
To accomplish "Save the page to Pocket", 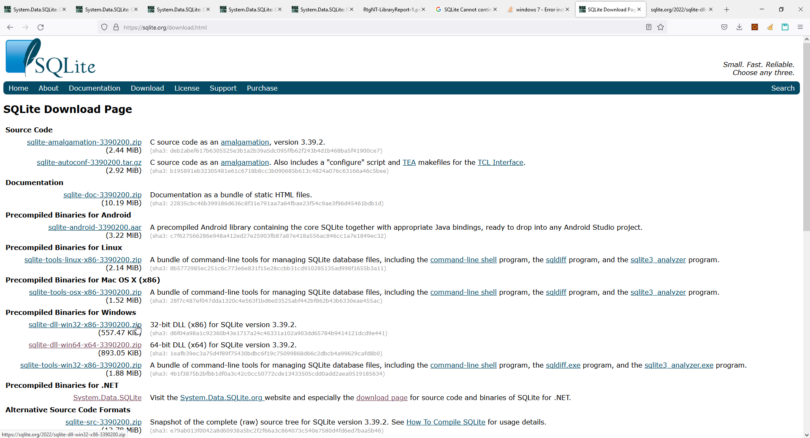I will 724,27.
